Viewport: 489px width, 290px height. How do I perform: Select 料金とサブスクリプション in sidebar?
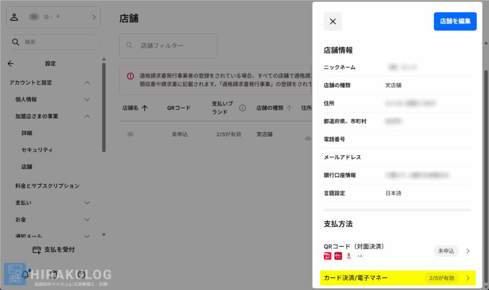(x=47, y=186)
